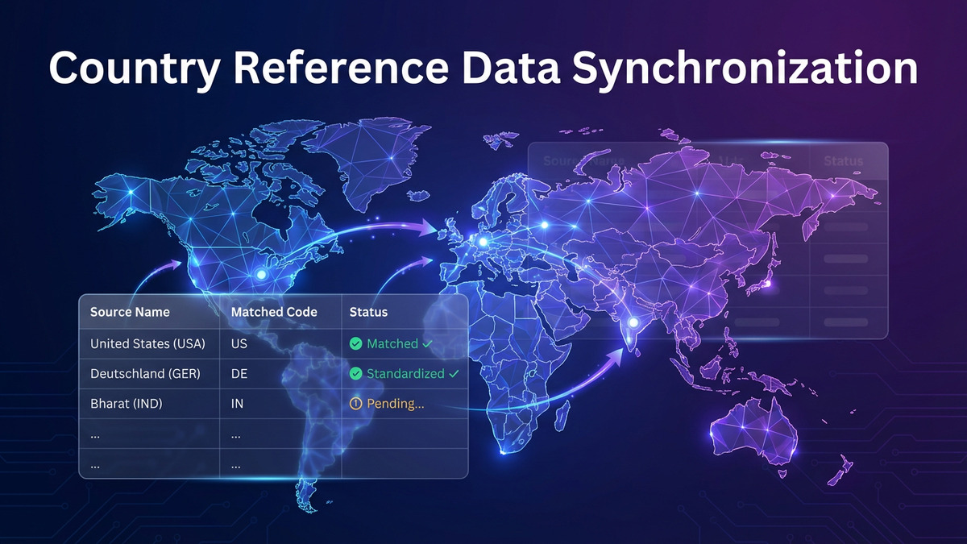Click the checkmark icon next to Standardized
The height and width of the screenshot is (544, 967).
[454, 373]
